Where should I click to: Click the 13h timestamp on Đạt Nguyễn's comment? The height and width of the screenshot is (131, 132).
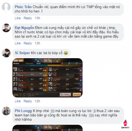click(x=37, y=43)
